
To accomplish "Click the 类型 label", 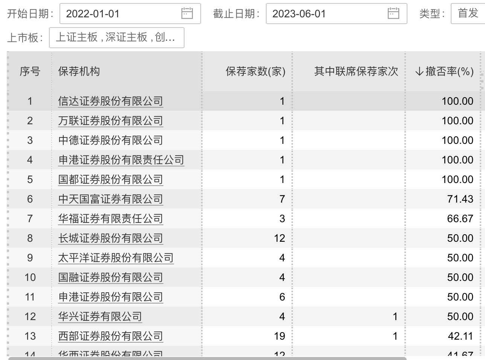I will click(x=432, y=14).
